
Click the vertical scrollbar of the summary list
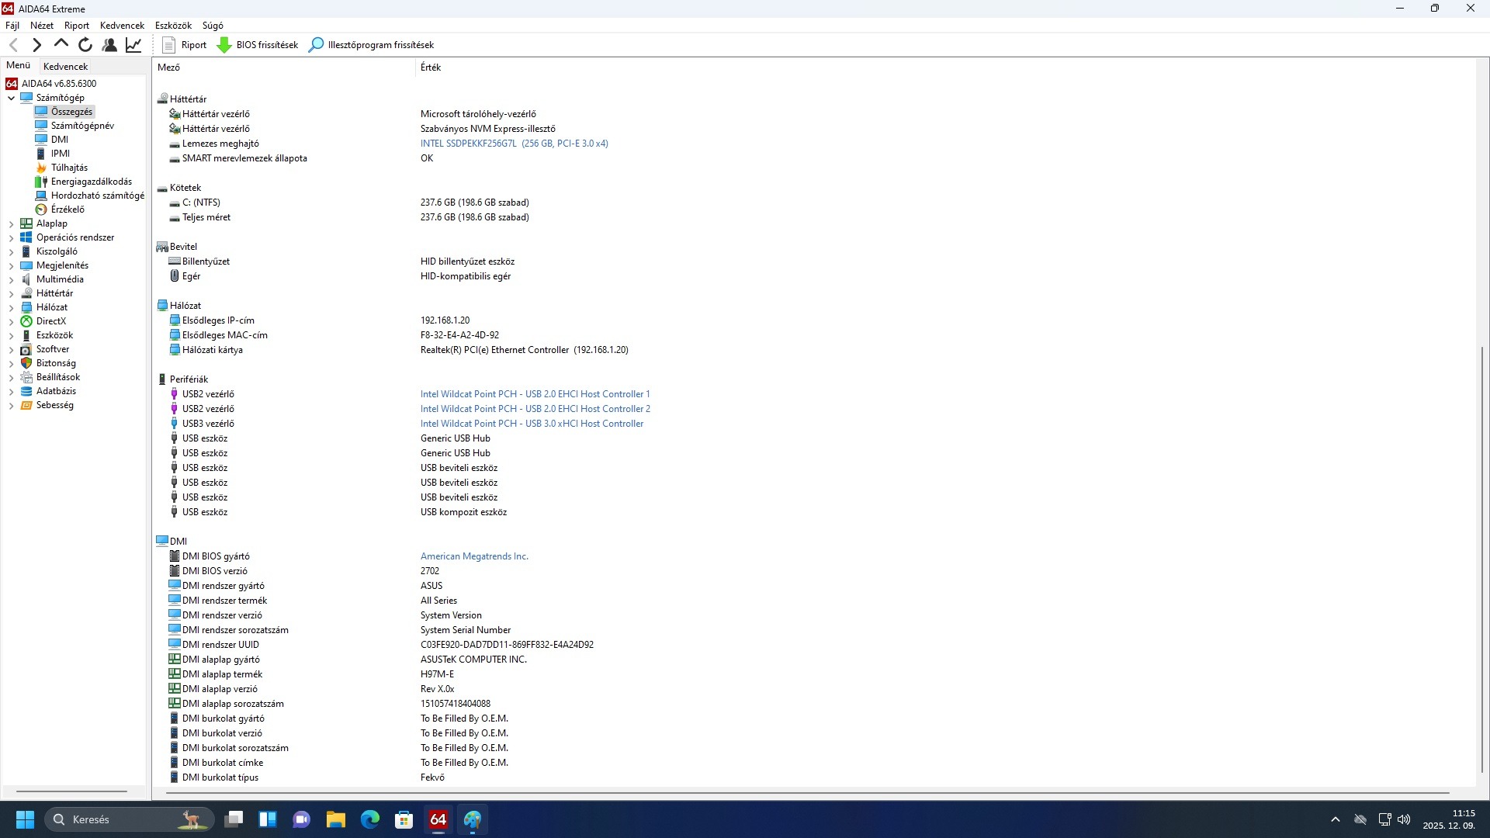[x=1482, y=559]
